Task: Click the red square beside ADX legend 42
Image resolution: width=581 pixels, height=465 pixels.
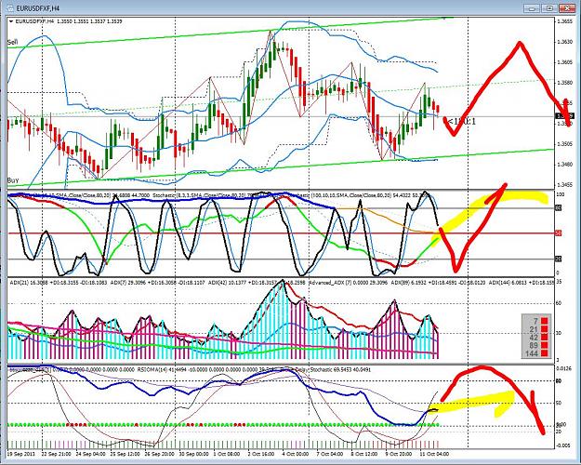Action: tap(545, 337)
